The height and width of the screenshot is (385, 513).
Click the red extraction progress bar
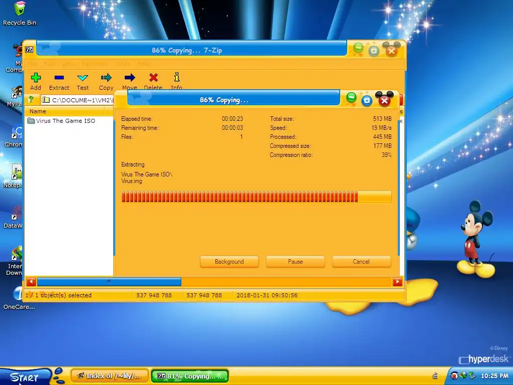256,197
